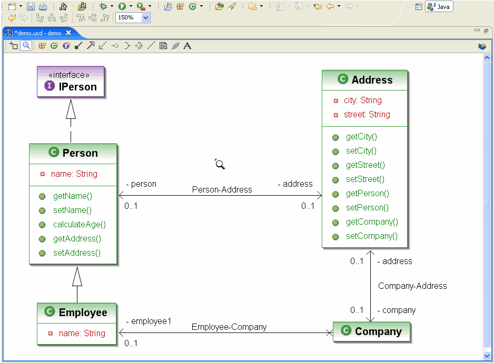Click the Save disk icon
The image size is (494, 363).
[31, 6]
